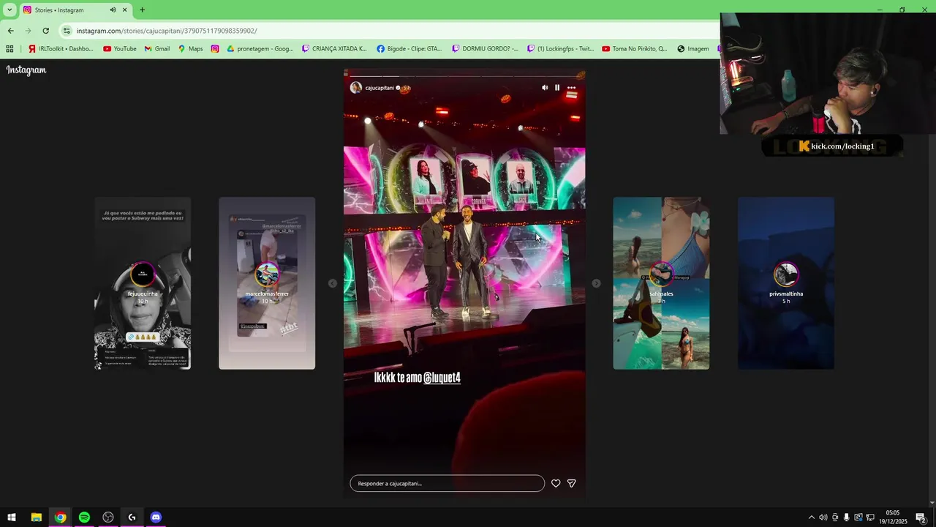
Task: Open File Explorer from the taskbar
Action: [36, 517]
